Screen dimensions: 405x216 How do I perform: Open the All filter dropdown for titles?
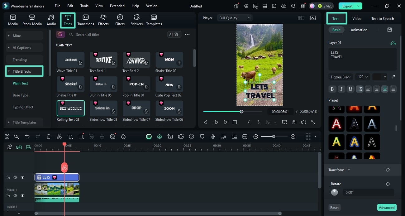[x=174, y=35]
